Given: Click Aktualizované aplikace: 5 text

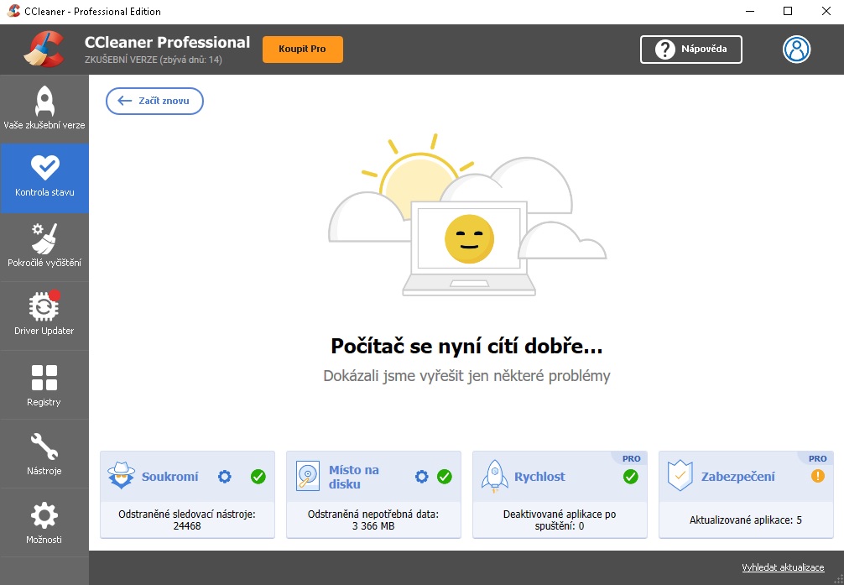Looking at the screenshot, I should [746, 520].
